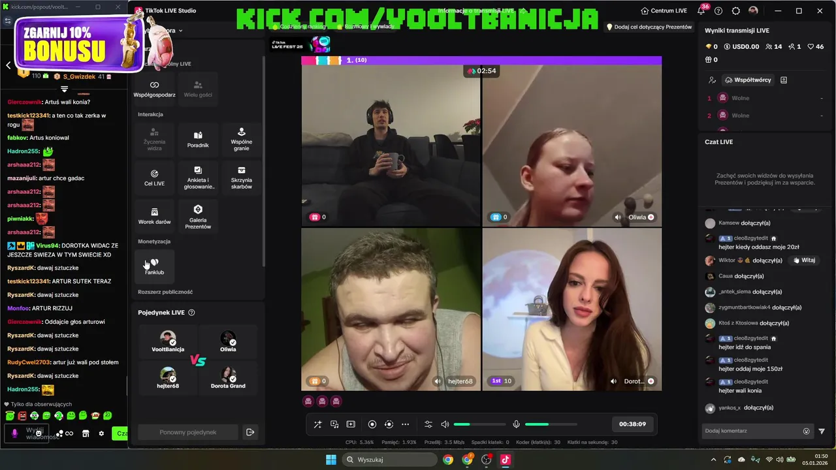Screen dimensions: 836x470
Task: Toggle hejter68's audio icon on video
Action: pos(438,381)
